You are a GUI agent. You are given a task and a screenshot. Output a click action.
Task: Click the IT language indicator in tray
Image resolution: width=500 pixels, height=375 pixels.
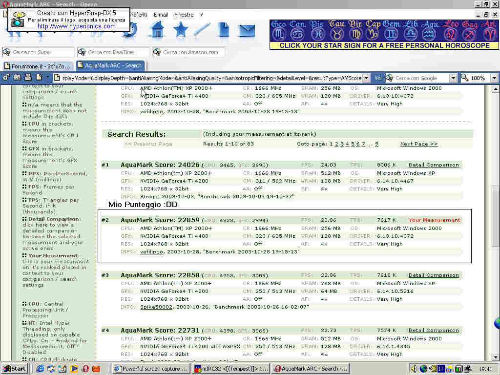[441, 369]
